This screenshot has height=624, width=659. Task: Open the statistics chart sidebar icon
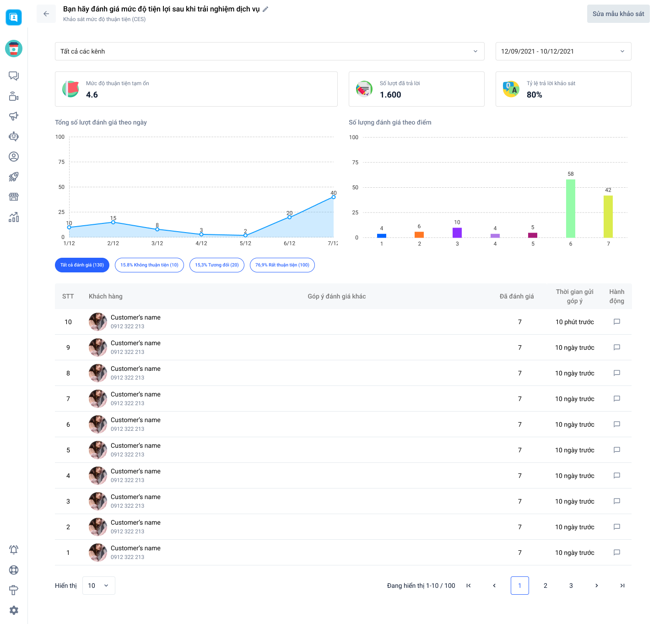pyautogui.click(x=14, y=217)
